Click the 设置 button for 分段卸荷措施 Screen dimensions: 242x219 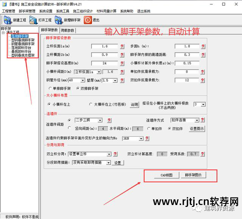[118, 163]
